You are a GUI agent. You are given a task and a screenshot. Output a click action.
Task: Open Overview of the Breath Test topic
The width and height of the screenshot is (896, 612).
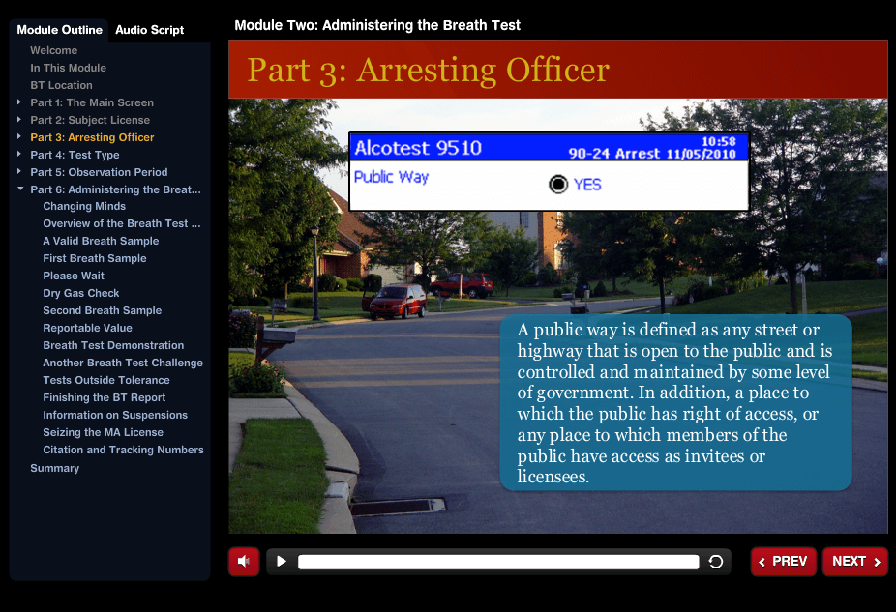click(x=122, y=223)
